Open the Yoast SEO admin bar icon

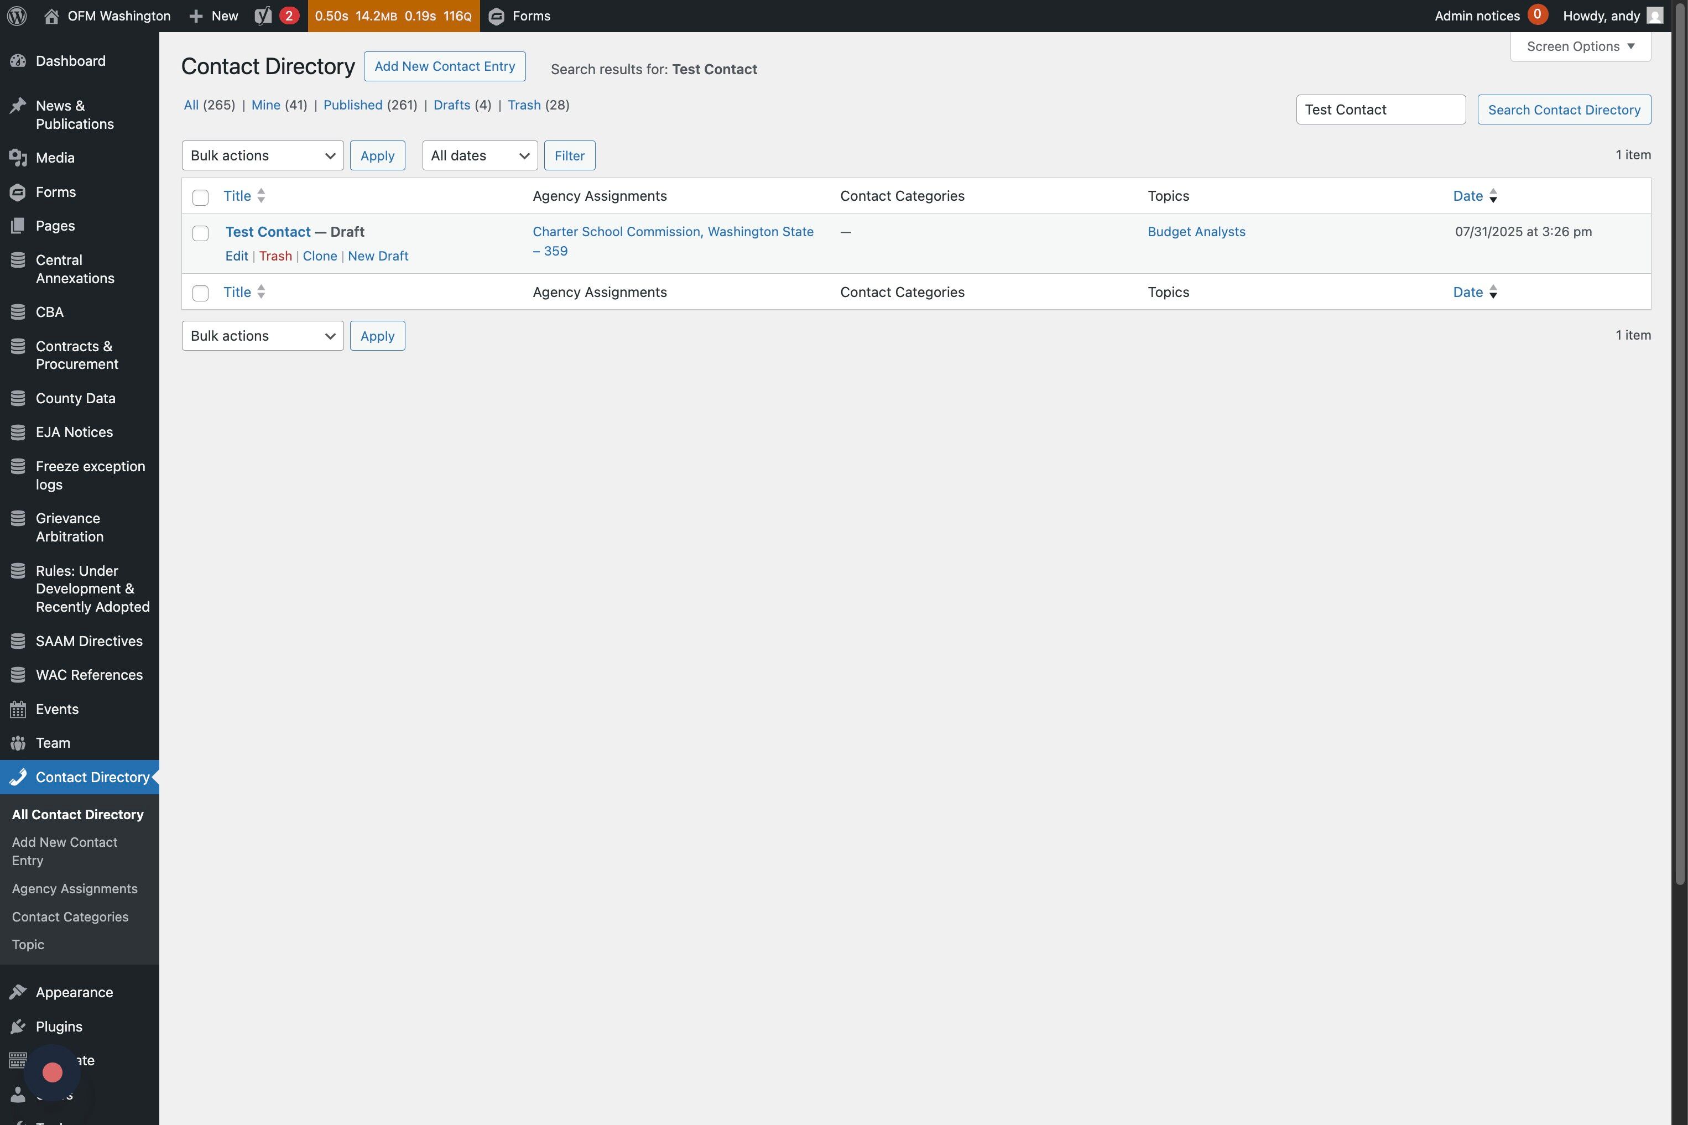click(263, 16)
